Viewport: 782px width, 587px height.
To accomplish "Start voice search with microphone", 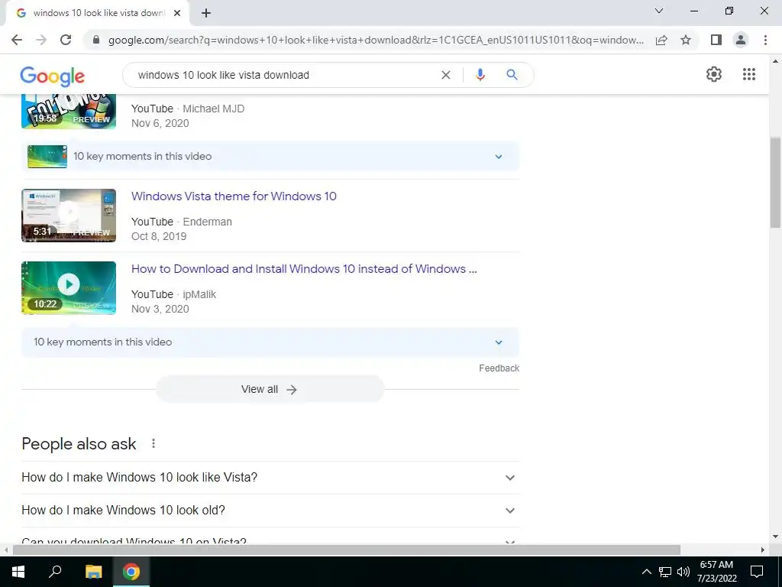I will pyautogui.click(x=480, y=75).
